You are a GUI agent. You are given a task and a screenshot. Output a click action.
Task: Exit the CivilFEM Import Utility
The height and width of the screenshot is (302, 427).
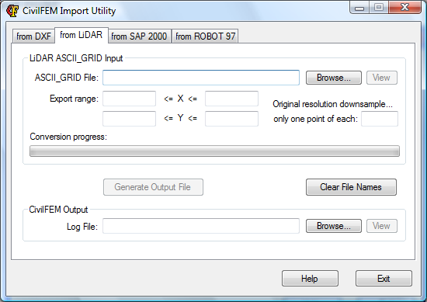point(384,278)
